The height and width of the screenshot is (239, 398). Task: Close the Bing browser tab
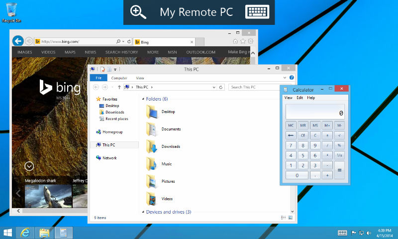tap(192, 42)
